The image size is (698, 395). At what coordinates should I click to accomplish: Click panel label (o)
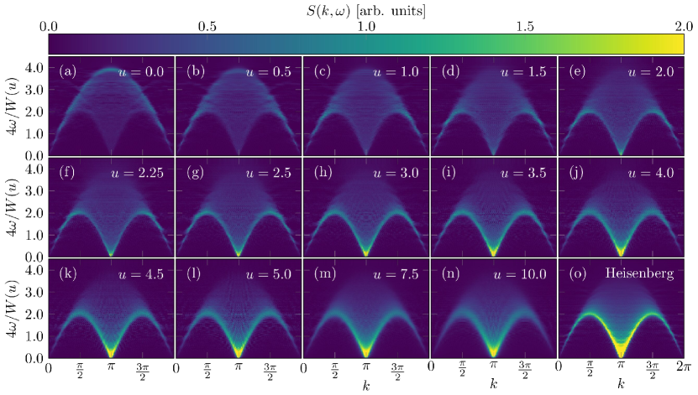click(x=577, y=273)
